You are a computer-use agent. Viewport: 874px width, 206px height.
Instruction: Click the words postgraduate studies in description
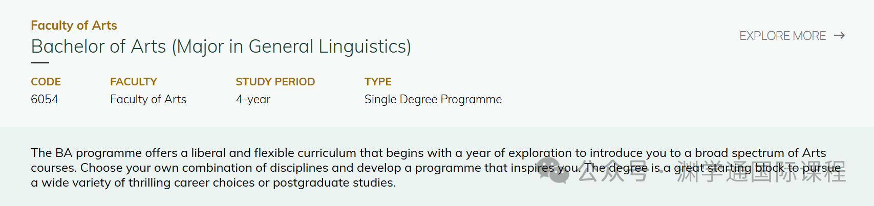click(x=334, y=182)
